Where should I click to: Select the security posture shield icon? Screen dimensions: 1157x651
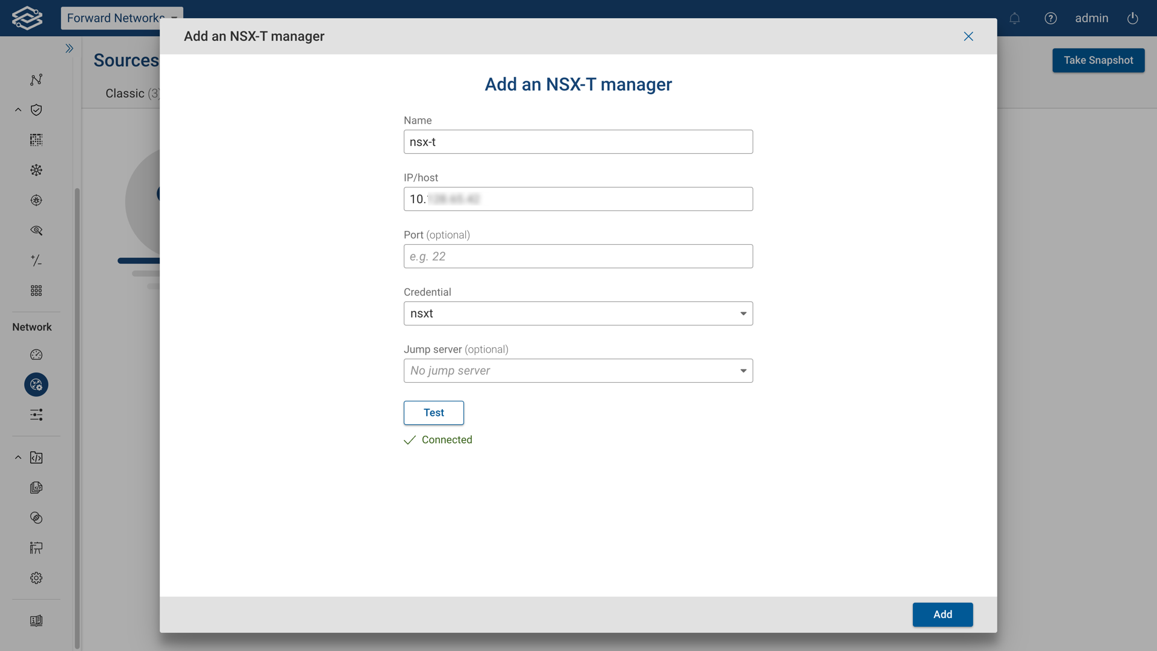36,110
